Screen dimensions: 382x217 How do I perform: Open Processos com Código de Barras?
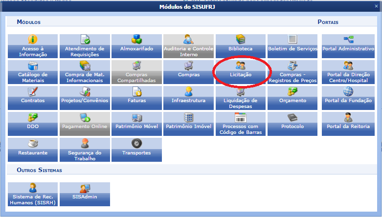240,123
